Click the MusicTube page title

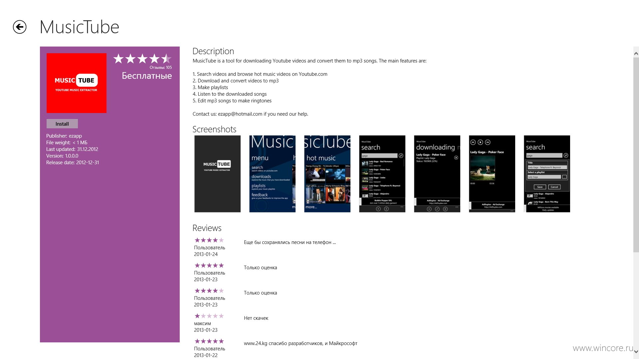pos(79,27)
